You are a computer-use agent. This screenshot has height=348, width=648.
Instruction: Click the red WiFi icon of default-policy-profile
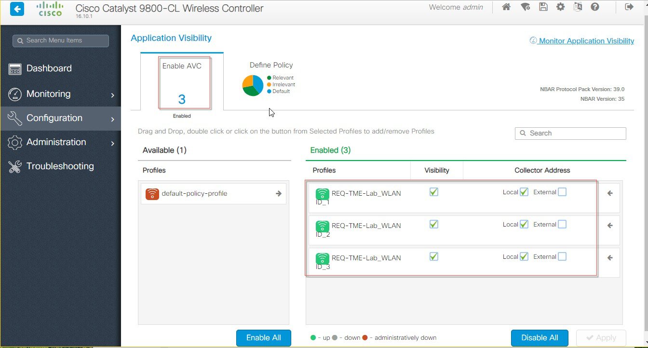152,194
